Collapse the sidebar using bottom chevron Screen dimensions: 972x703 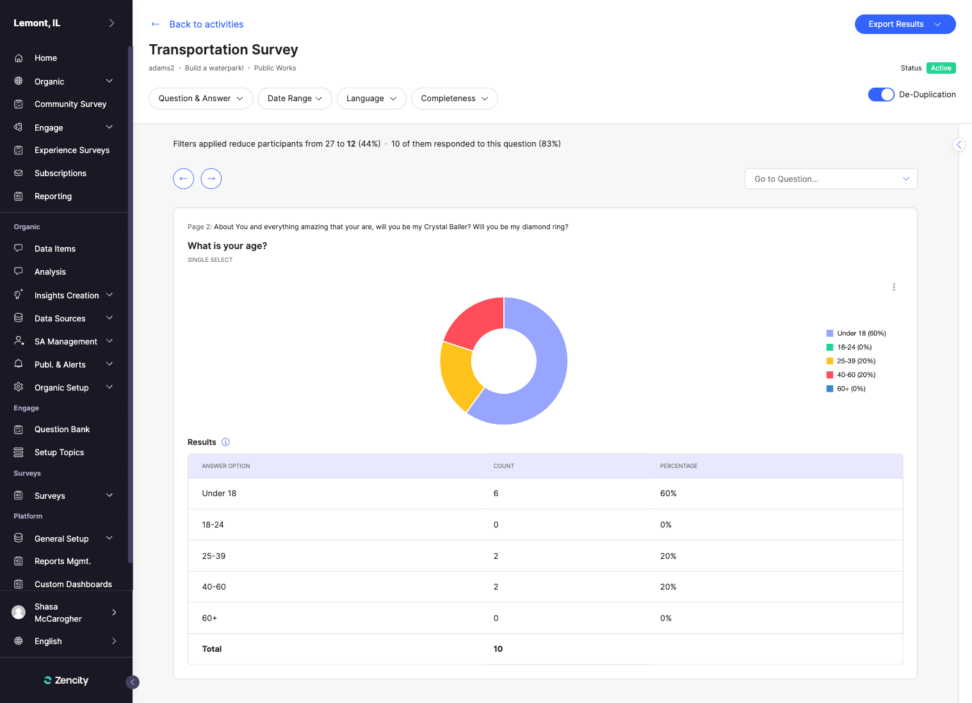click(133, 682)
